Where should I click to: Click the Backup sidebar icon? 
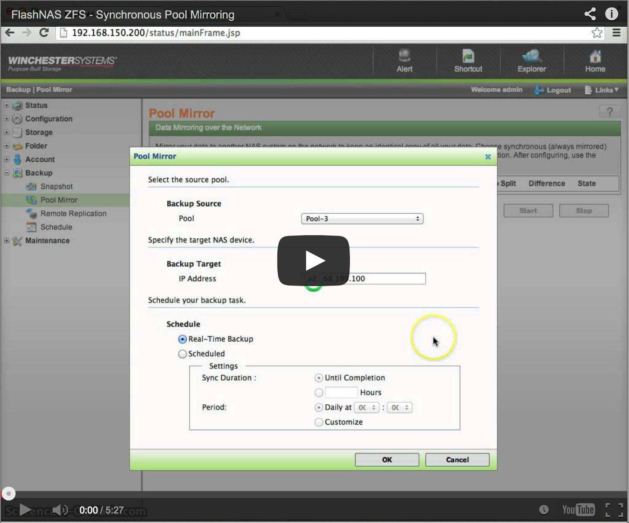click(x=17, y=173)
